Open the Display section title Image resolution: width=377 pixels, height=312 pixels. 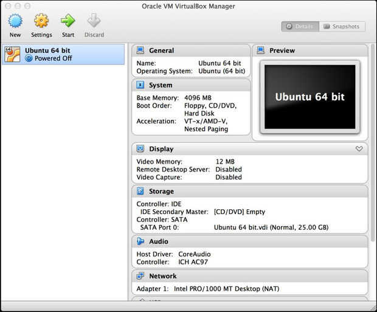(x=161, y=149)
